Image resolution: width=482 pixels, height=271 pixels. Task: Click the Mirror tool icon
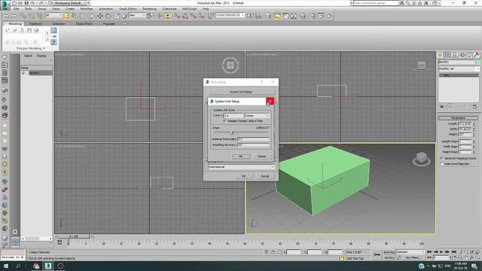point(251,16)
